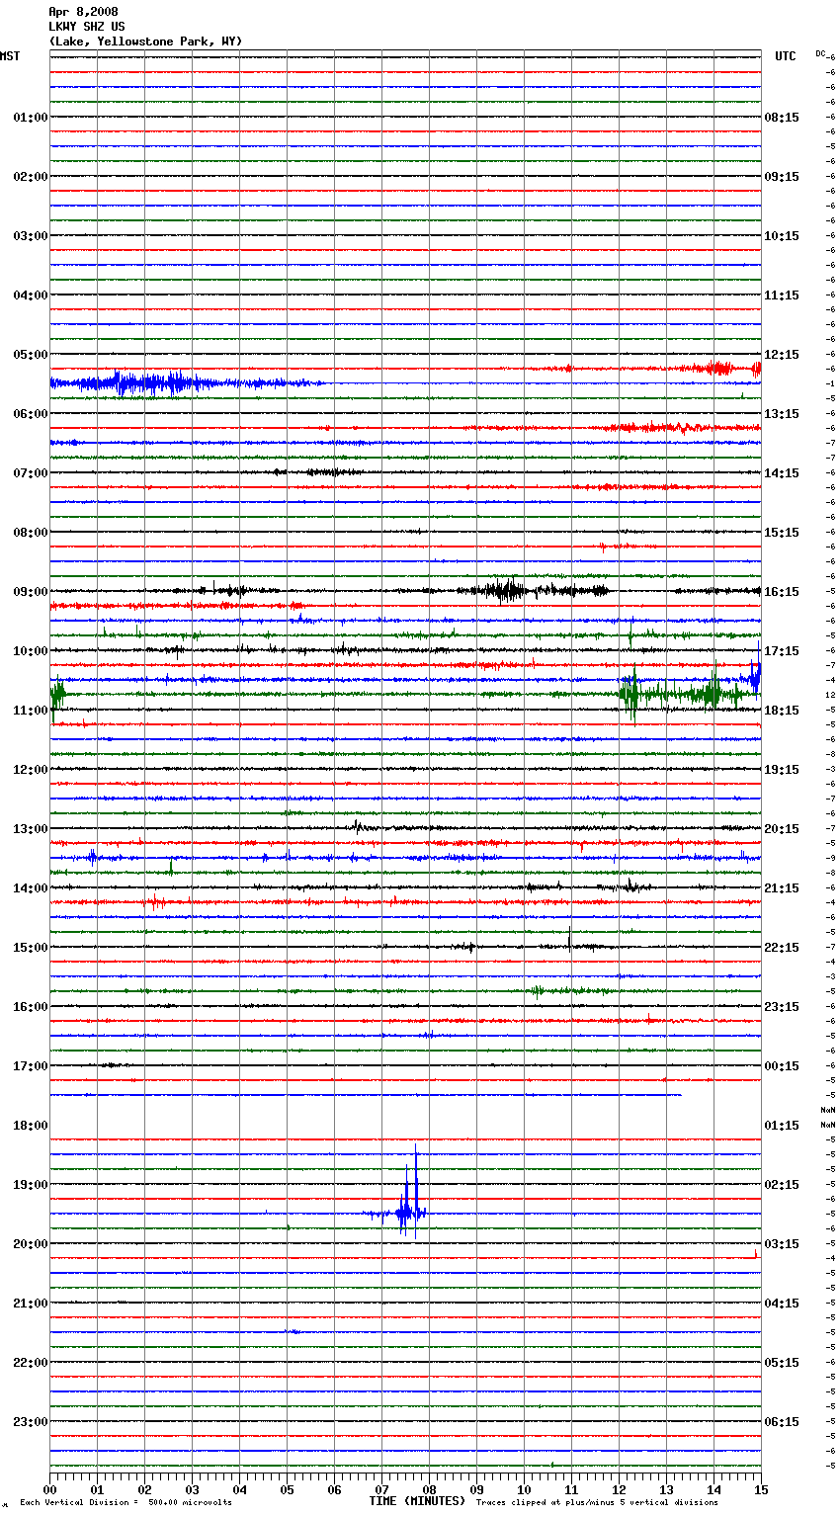Select the 18:00 MST time label

point(30,1125)
